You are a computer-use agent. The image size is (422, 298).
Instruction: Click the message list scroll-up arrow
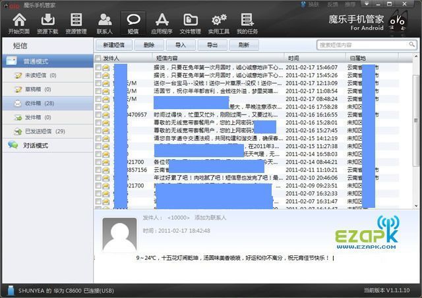pos(416,57)
